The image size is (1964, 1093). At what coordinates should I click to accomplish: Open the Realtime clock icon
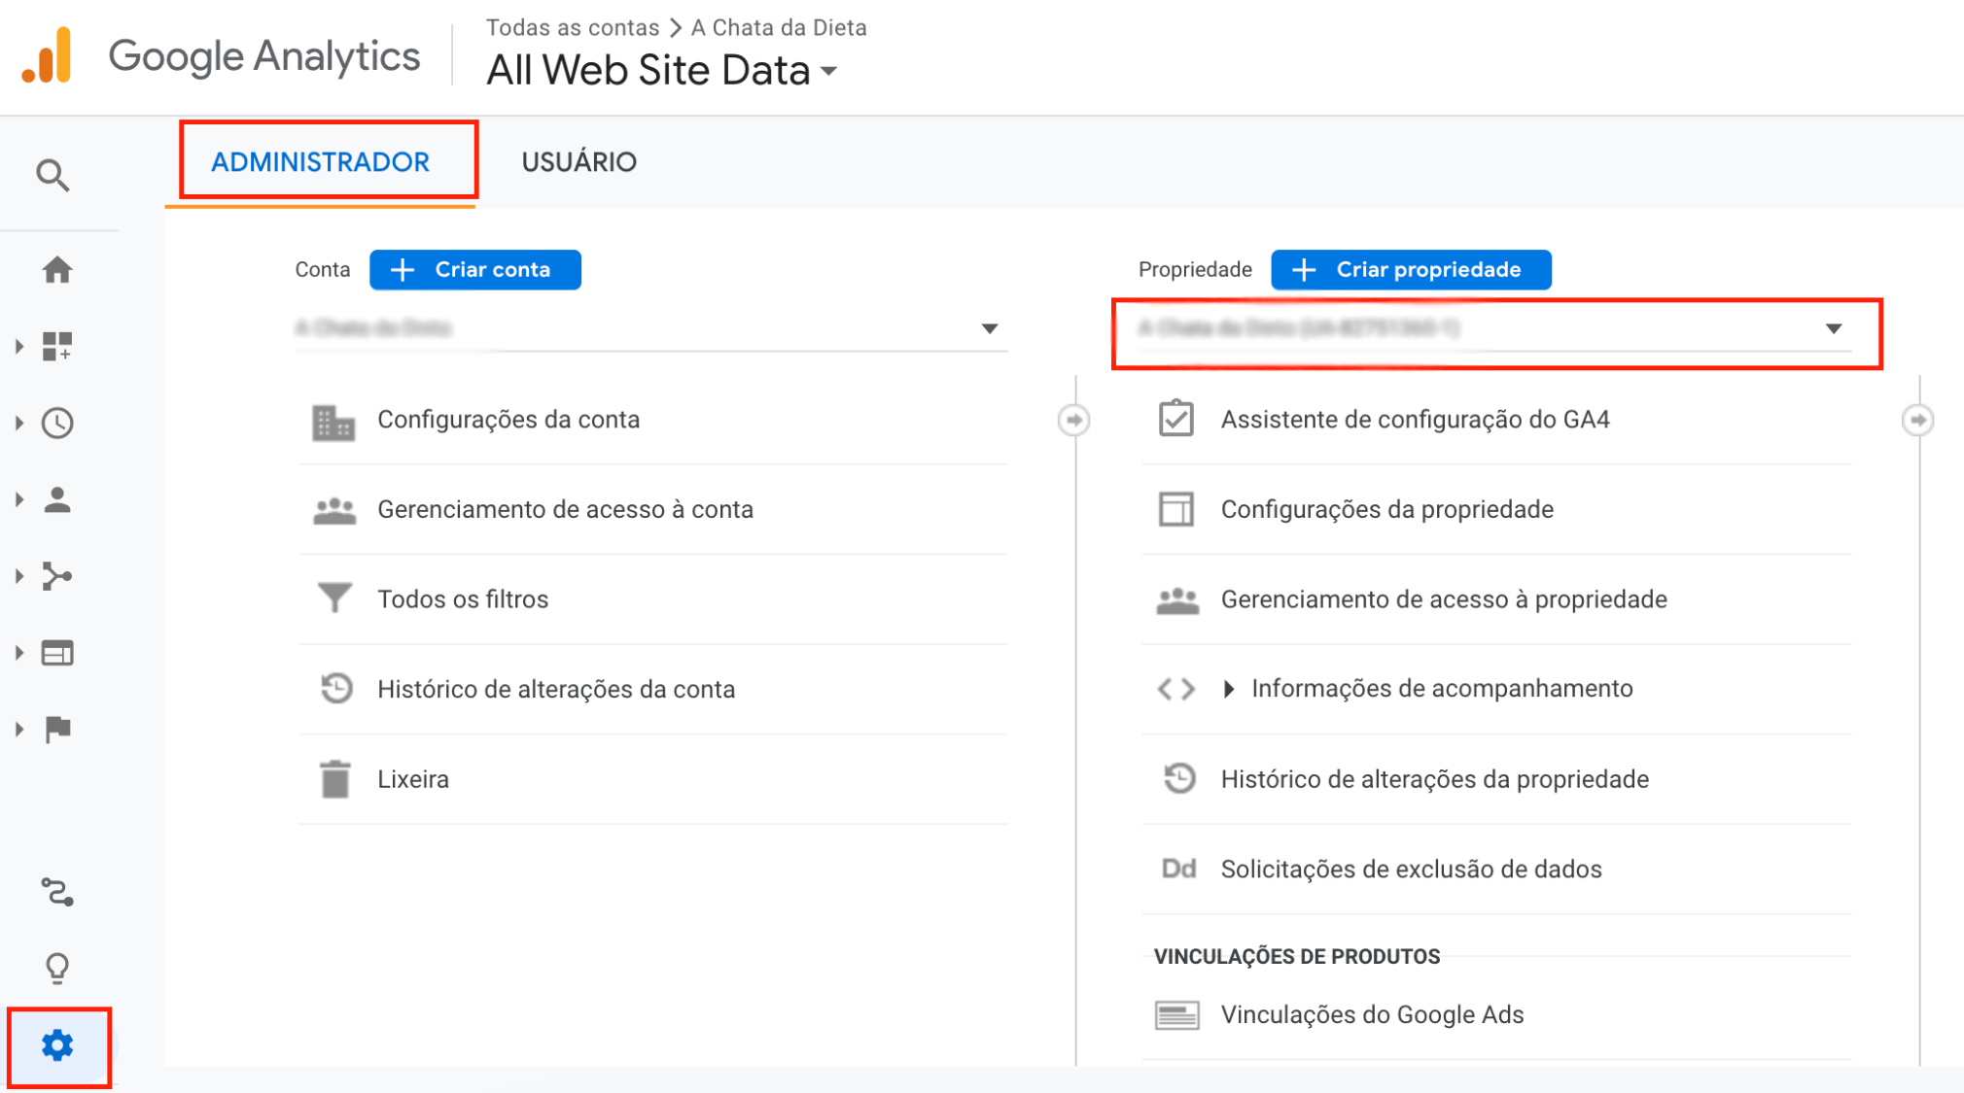(x=57, y=423)
